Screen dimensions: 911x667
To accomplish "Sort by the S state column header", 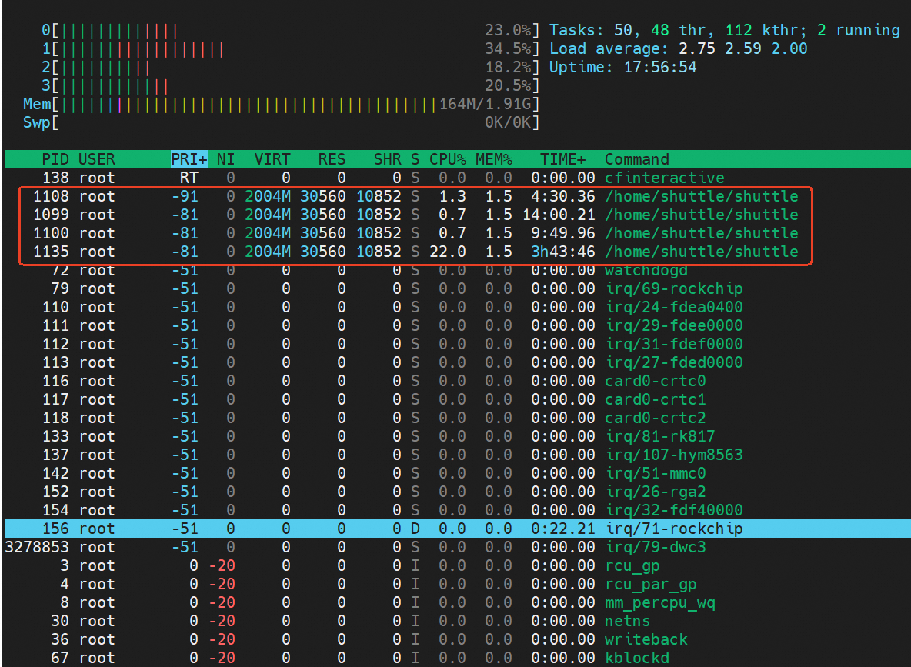I will (x=415, y=159).
